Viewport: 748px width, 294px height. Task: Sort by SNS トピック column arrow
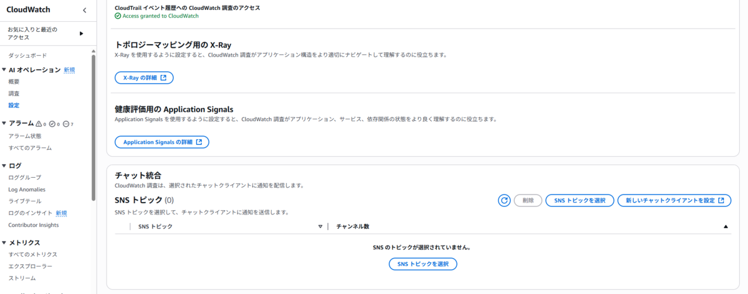tap(320, 227)
